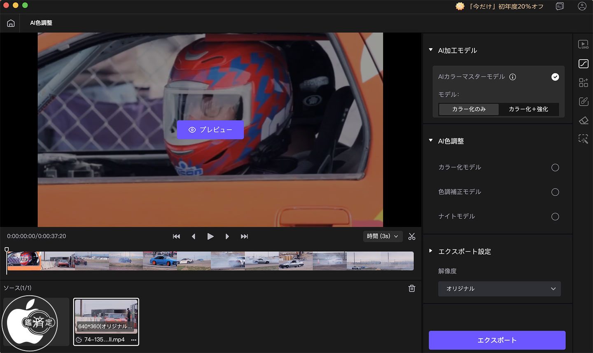Select the eraser tool in the right sidebar
Viewport: 593px width, 353px height.
583,120
